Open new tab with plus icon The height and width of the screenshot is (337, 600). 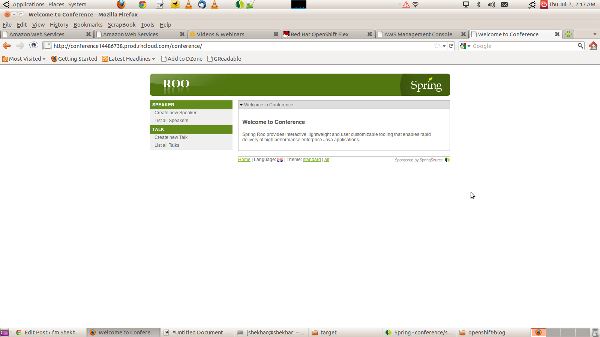(568, 34)
